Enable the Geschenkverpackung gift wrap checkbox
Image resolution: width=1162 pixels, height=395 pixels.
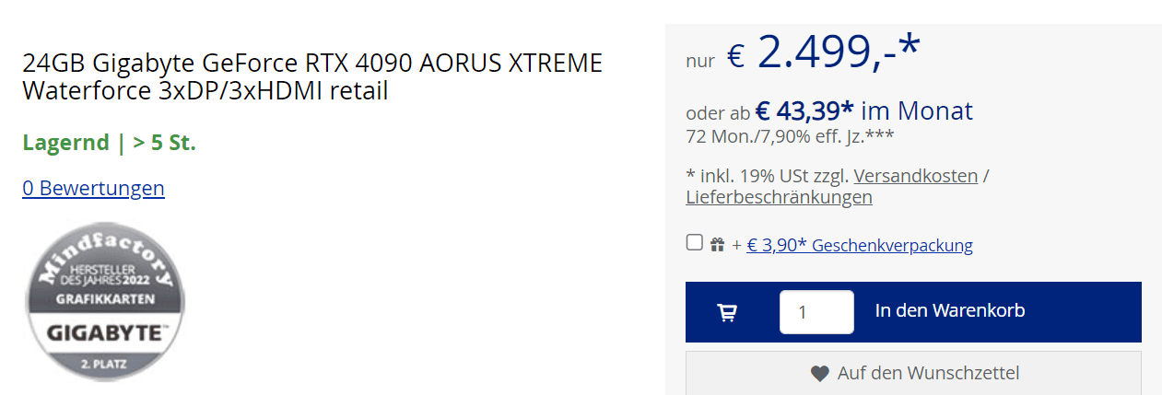pos(695,243)
